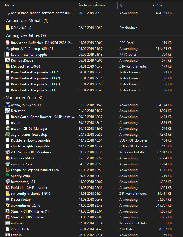Select 'Razer Cortex-Diagnosebericht (1)' file name
This screenshot has width=183, height=237.
36,84
